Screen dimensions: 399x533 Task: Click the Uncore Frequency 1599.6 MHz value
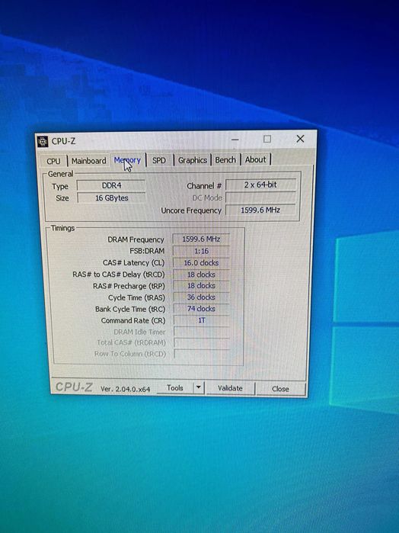coord(260,210)
